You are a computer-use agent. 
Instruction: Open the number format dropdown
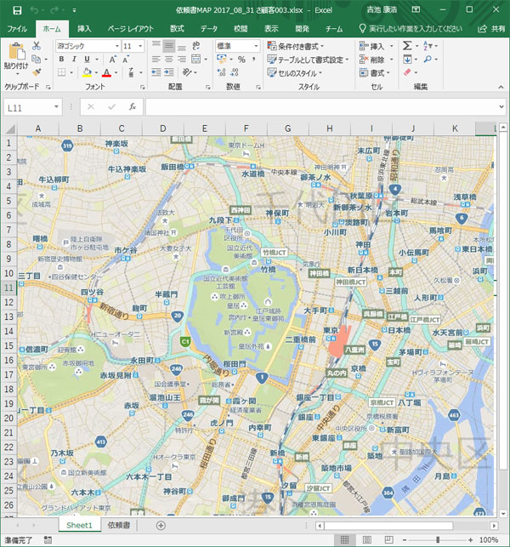tap(256, 46)
